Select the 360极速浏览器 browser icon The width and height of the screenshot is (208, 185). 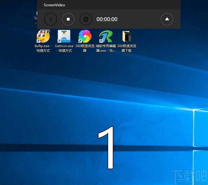pyautogui.click(x=85, y=36)
